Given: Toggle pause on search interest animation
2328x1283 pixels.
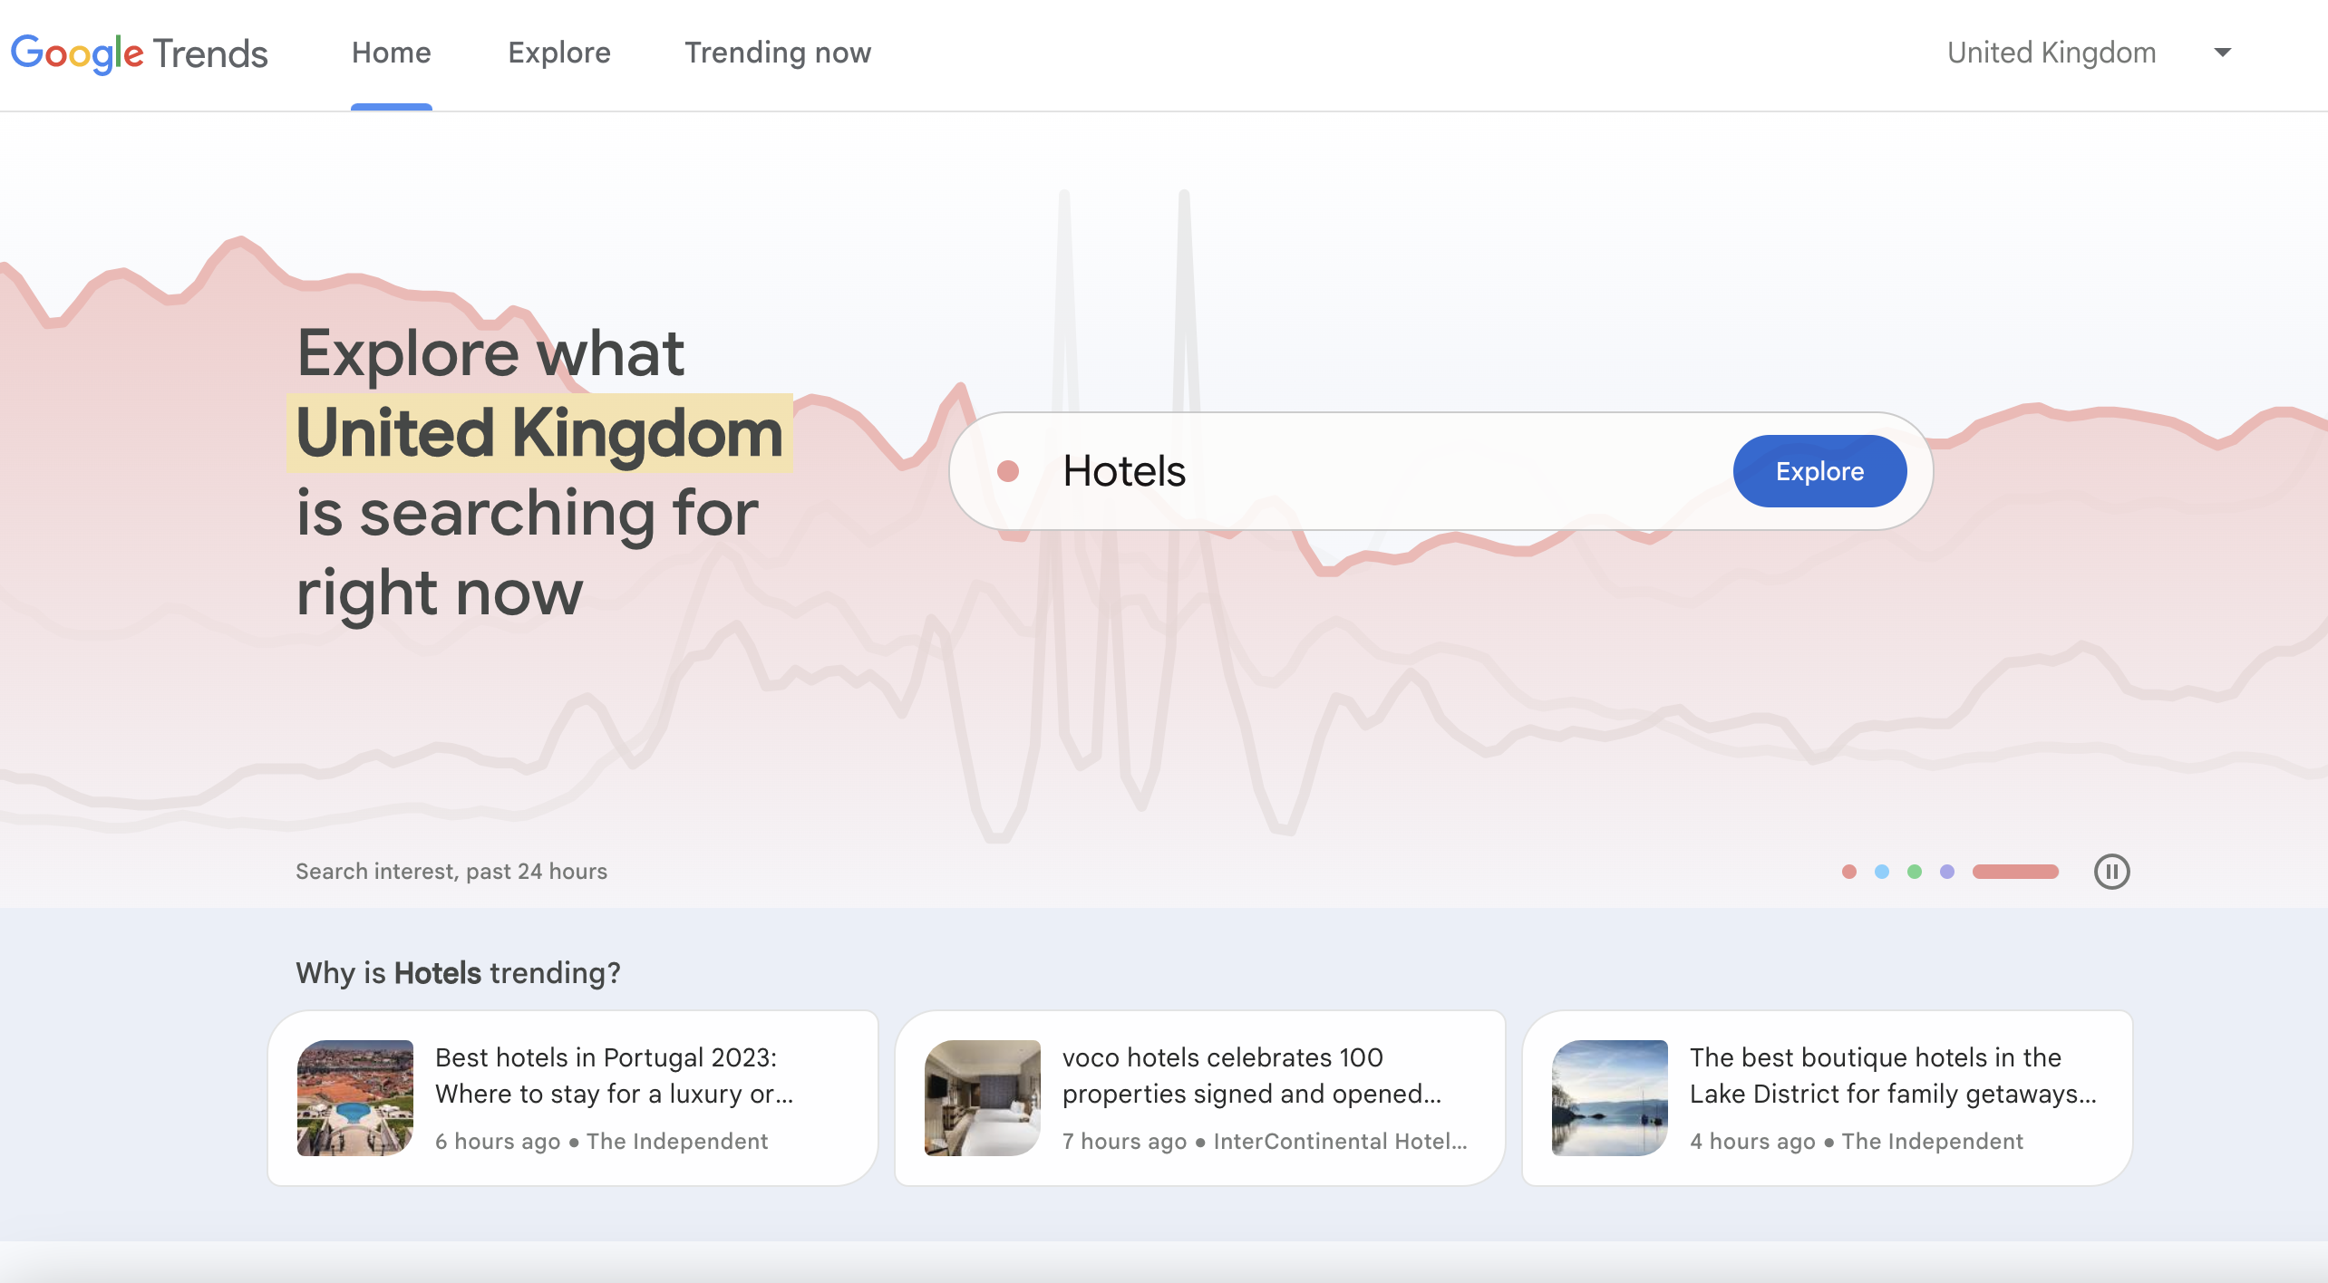Looking at the screenshot, I should [2113, 873].
